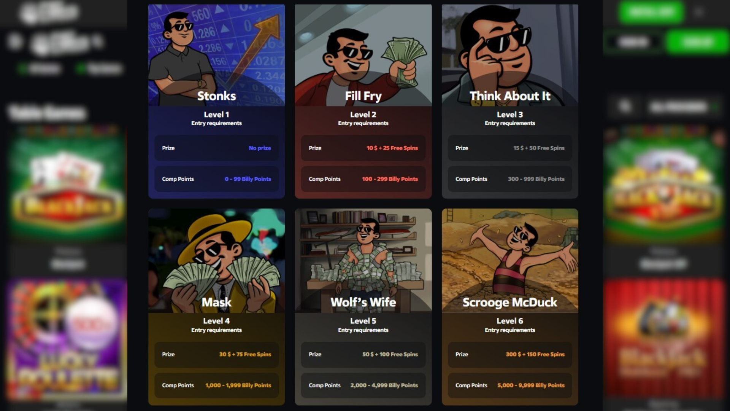Click the 'No prize' row in Stonks
Viewport: 730px width, 411px height.
(216, 148)
